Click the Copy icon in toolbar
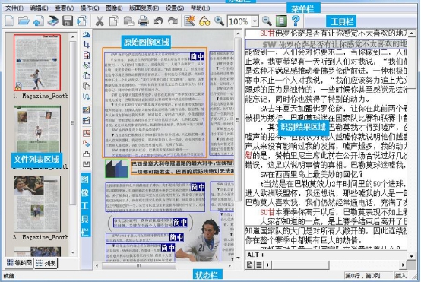This screenshot has height=282, width=421. tap(114, 21)
